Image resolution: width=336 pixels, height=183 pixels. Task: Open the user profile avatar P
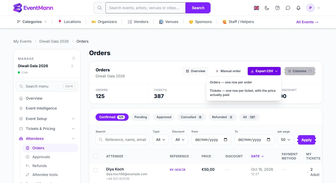pyautogui.click(x=311, y=8)
